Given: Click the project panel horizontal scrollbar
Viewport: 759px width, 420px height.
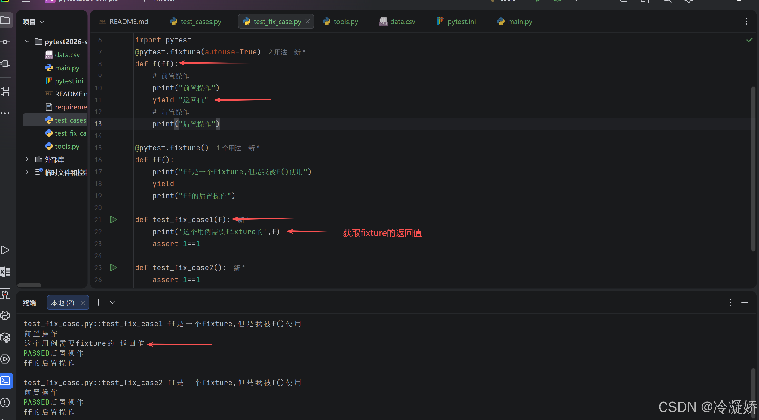Looking at the screenshot, I should tap(29, 285).
